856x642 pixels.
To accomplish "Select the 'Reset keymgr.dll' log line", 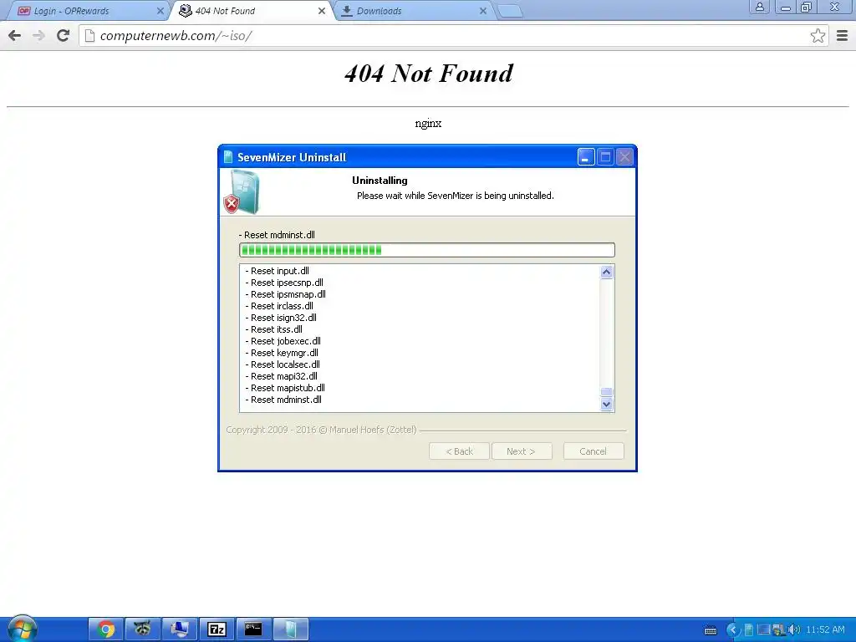I will click(281, 353).
